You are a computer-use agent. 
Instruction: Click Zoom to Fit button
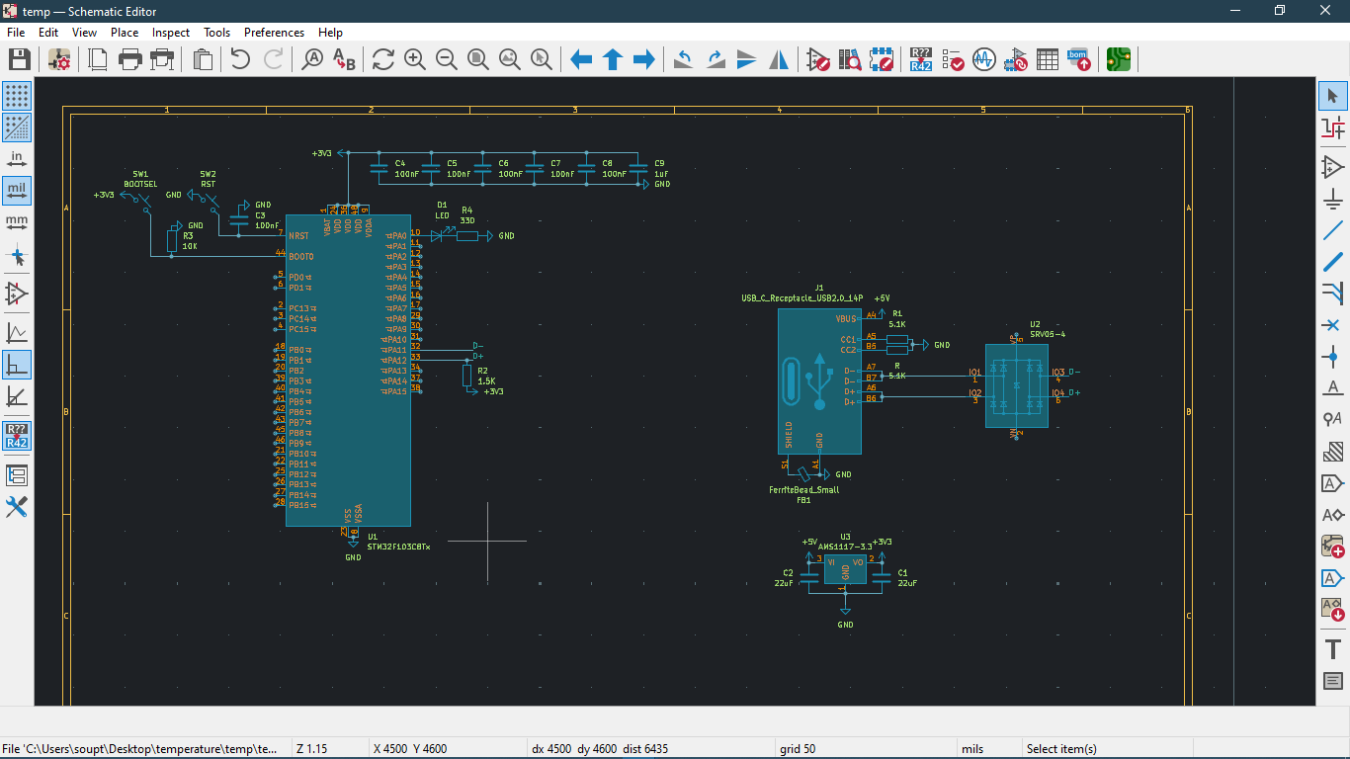[478, 60]
